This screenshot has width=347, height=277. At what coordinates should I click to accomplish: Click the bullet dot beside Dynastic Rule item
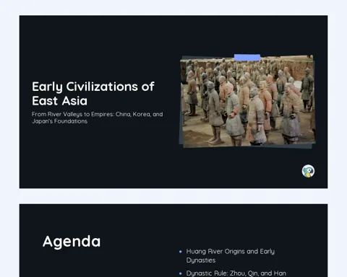[181, 273]
